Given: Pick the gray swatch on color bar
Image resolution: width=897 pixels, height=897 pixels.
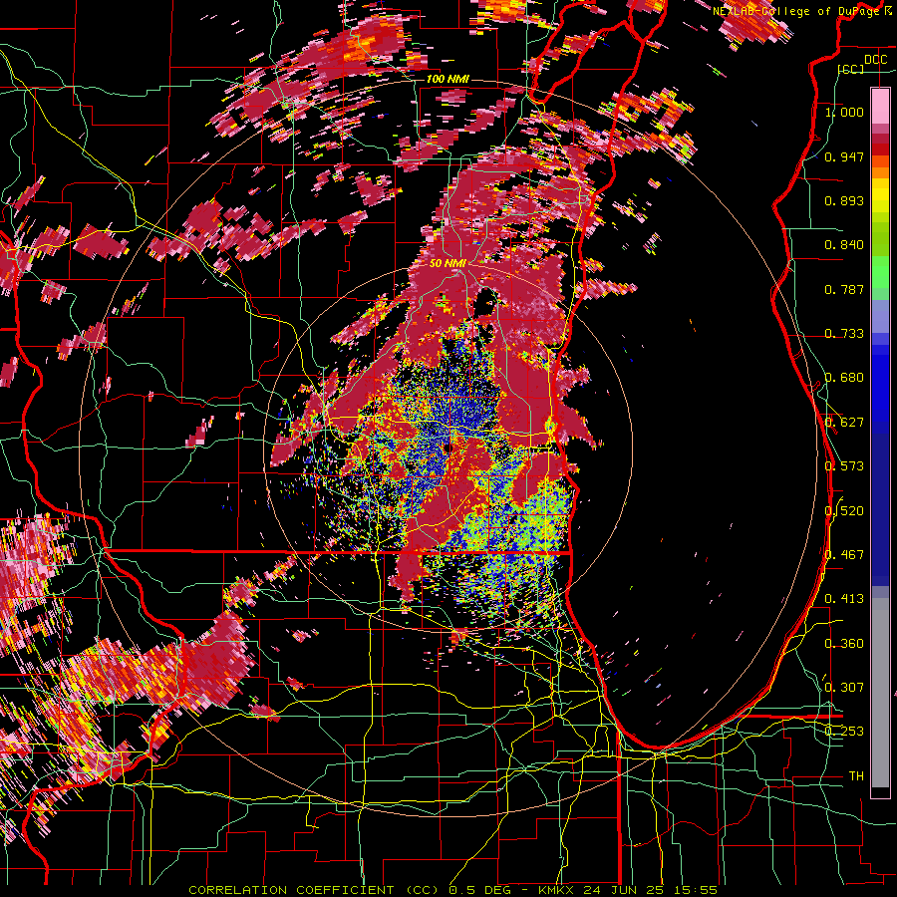Looking at the screenshot, I should [x=880, y=695].
